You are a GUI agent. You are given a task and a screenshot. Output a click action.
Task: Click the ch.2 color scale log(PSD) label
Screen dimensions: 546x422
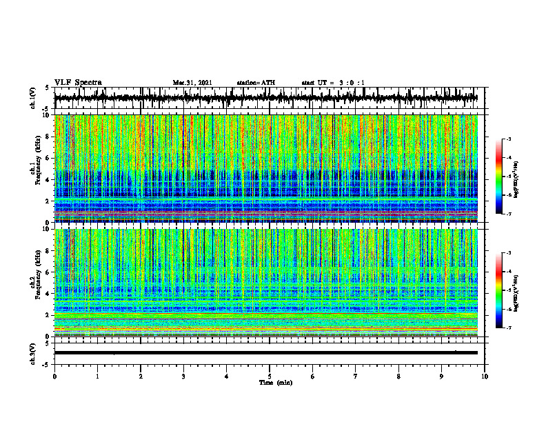coord(516,293)
